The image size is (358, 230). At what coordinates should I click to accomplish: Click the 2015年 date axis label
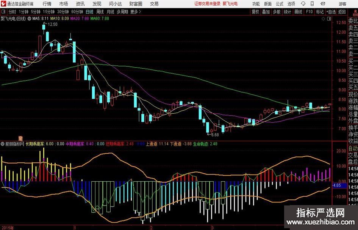tap(7, 228)
